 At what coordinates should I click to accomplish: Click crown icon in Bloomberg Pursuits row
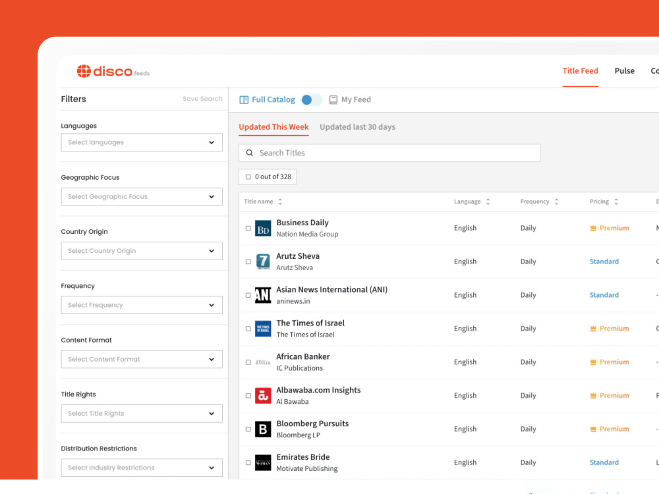click(594, 429)
